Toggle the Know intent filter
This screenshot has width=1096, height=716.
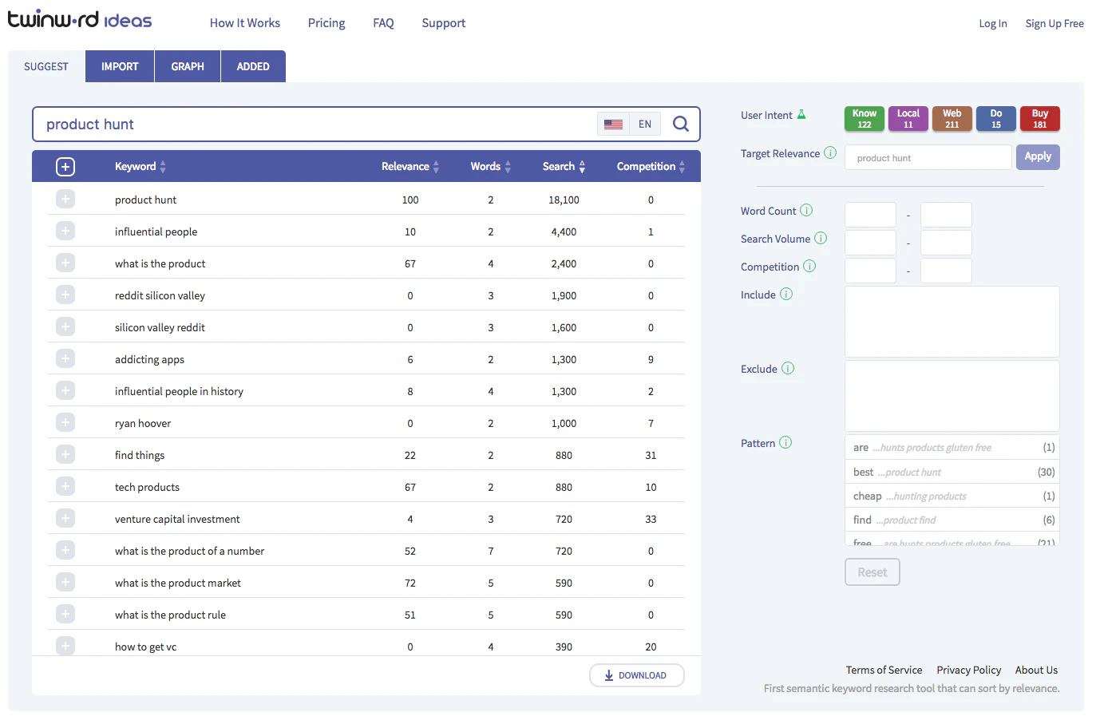(x=864, y=118)
